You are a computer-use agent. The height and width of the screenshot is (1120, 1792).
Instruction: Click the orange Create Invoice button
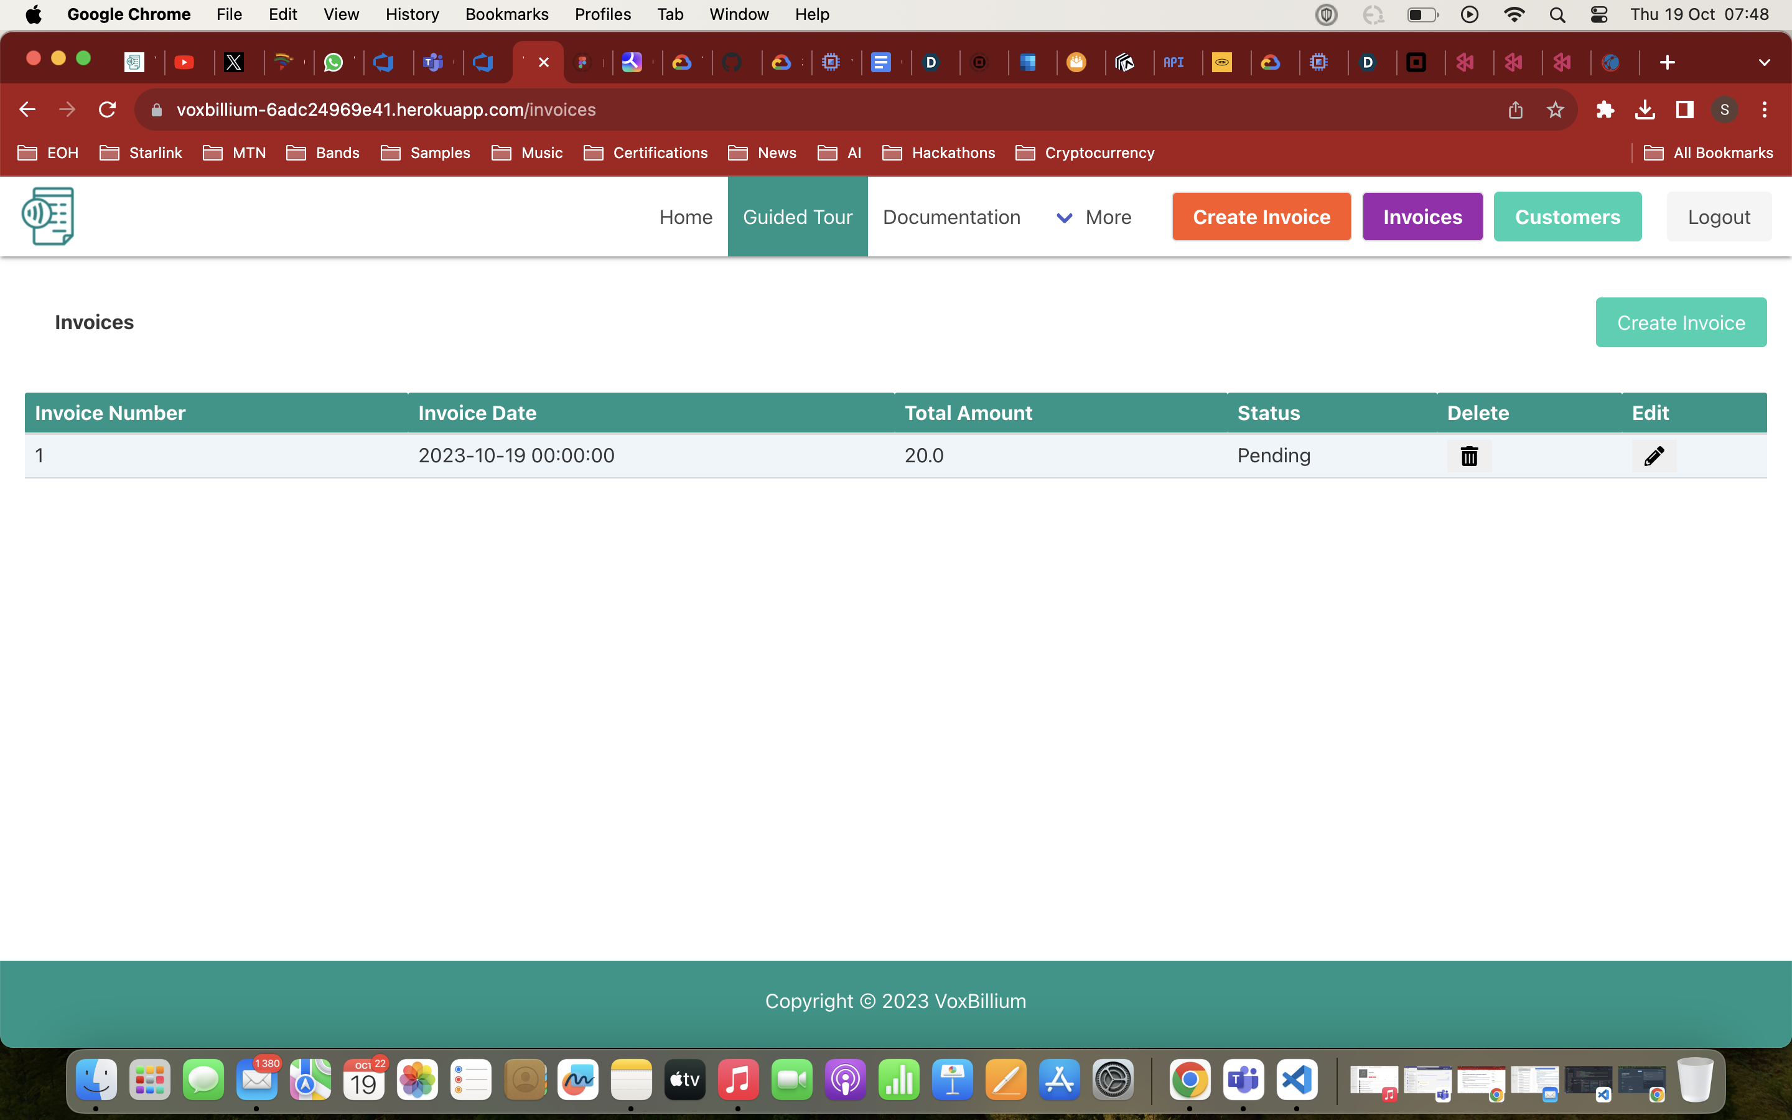(1261, 217)
